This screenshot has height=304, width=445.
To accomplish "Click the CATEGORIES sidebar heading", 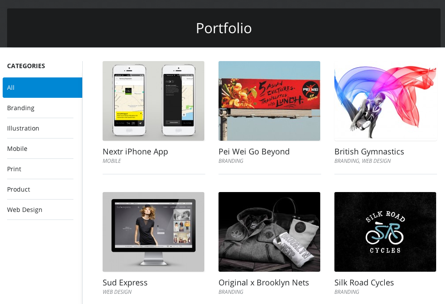I will pyautogui.click(x=26, y=66).
